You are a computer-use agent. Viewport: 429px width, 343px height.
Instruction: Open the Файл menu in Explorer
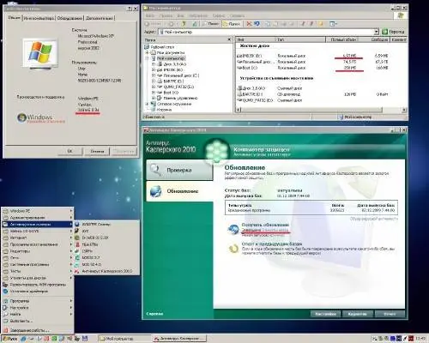pos(150,15)
